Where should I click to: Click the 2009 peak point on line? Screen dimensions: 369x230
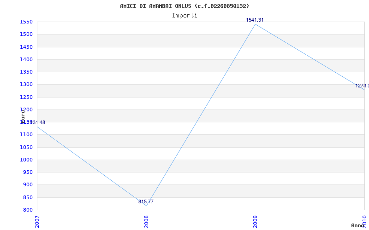coord(256,24)
